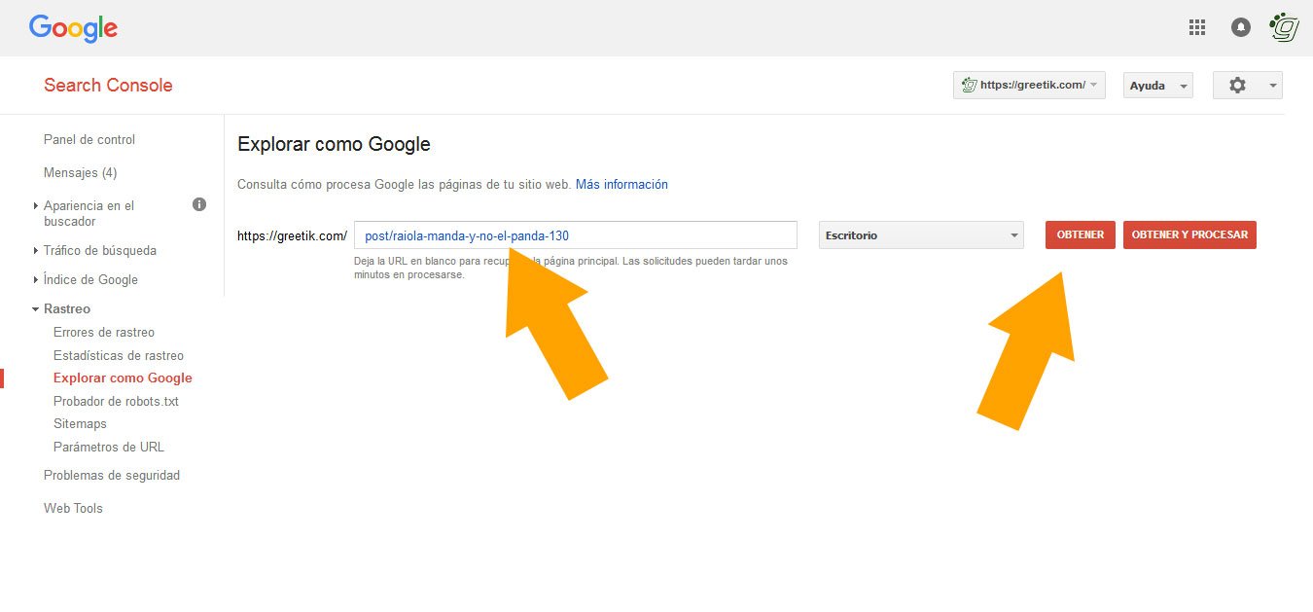Select Explorar como Google menu item
The image size is (1313, 612).
tap(123, 378)
